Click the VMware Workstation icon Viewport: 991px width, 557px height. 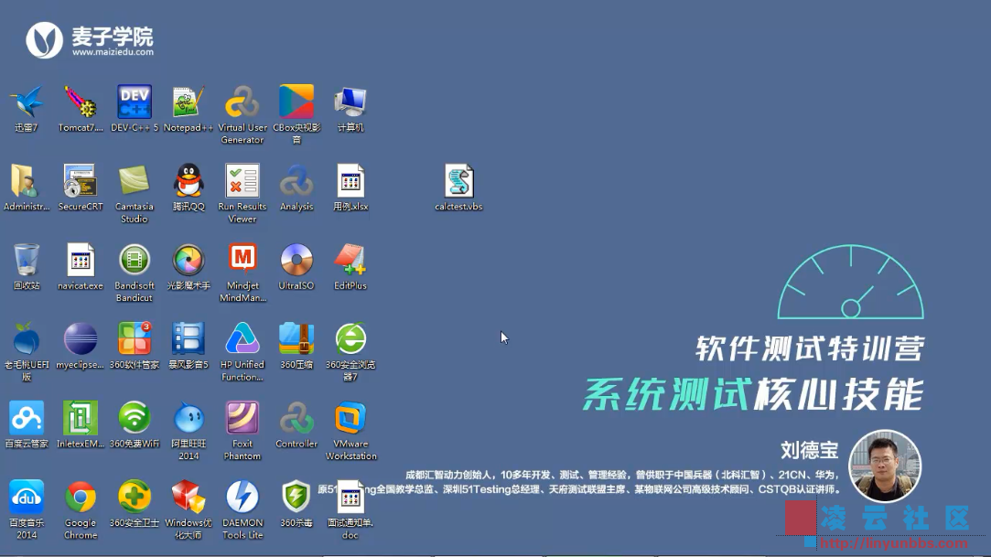[350, 417]
